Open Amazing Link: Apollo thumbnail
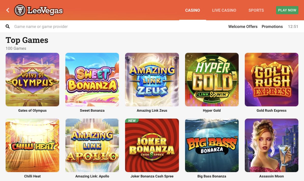 coord(92,145)
